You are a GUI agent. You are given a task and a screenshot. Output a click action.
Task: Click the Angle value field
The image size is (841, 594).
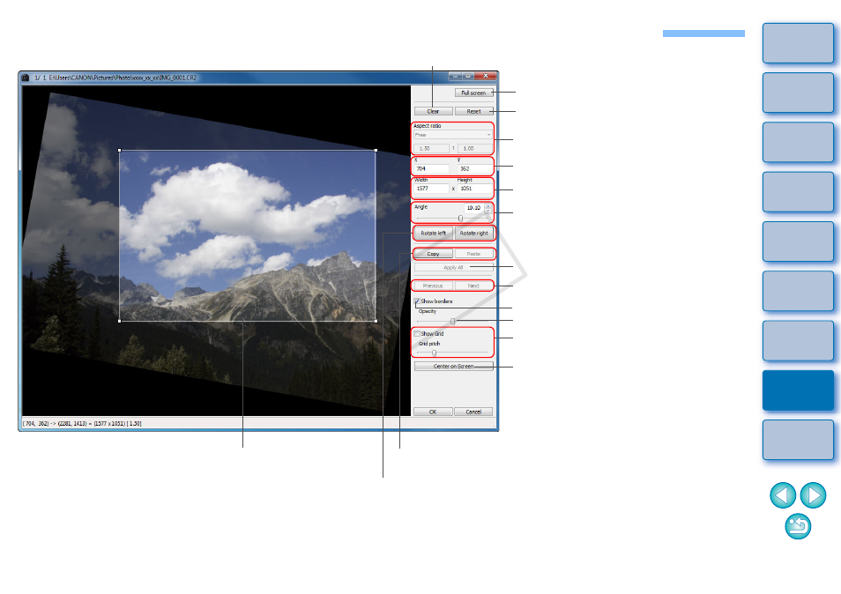[x=474, y=207]
